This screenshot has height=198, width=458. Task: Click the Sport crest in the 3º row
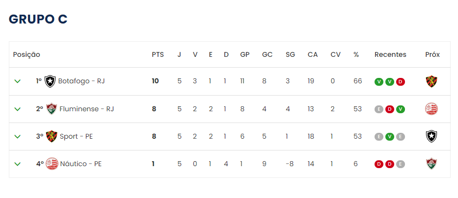[52, 136]
